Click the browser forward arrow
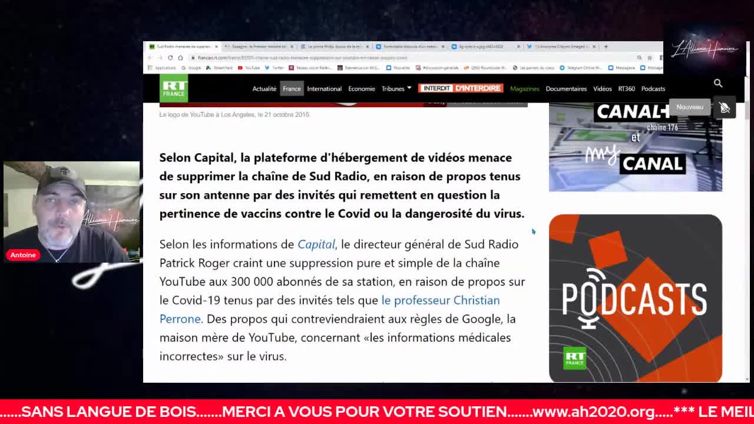This screenshot has height=424, width=754. (x=160, y=58)
